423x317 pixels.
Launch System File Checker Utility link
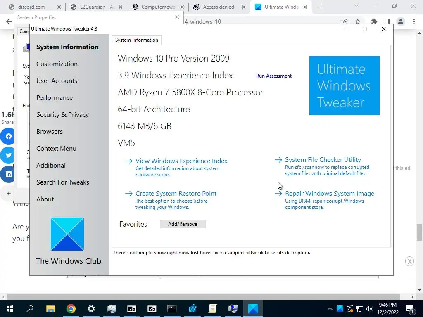coord(323,160)
